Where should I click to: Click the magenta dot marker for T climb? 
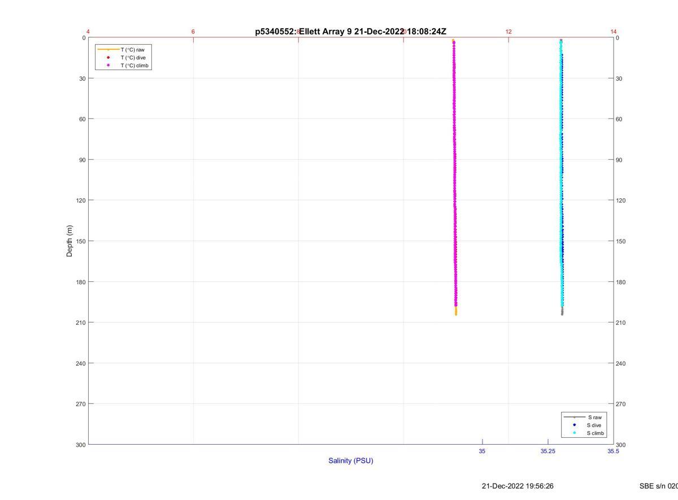click(x=108, y=66)
